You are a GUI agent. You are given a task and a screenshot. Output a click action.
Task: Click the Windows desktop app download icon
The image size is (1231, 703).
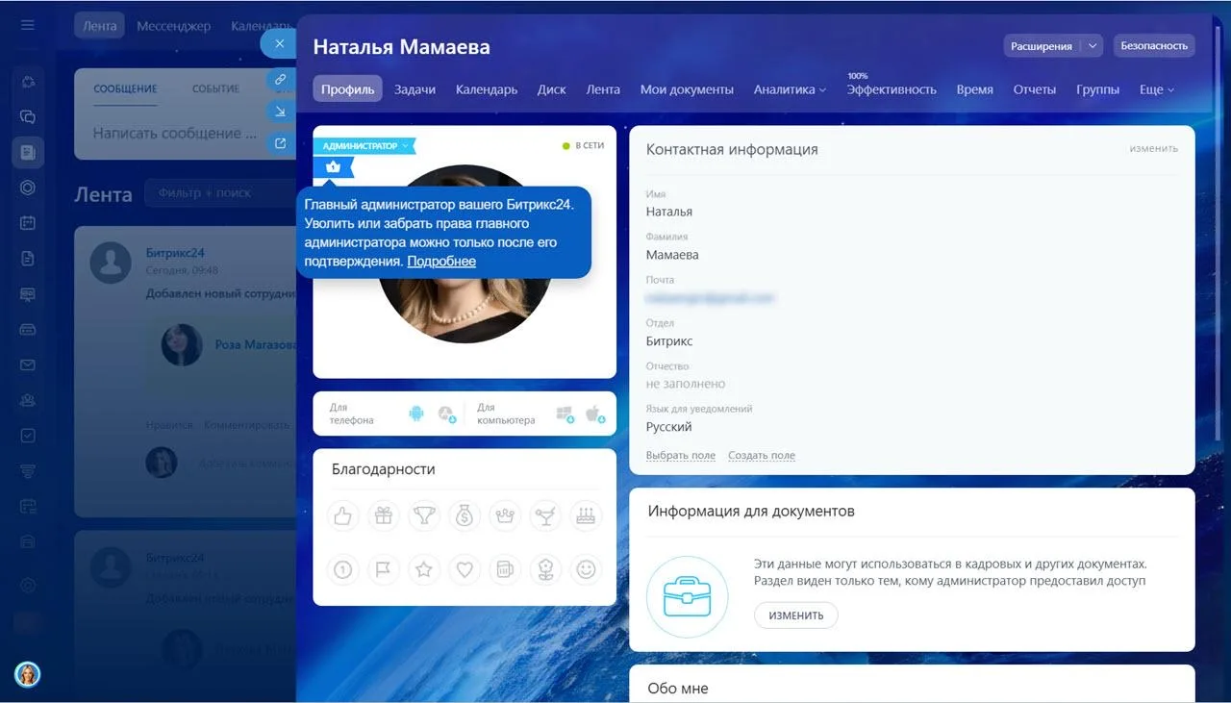(565, 414)
